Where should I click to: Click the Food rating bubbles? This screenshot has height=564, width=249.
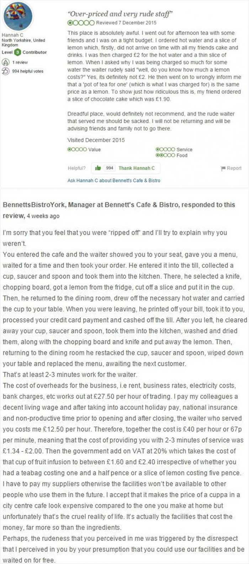pyautogui.click(x=166, y=155)
